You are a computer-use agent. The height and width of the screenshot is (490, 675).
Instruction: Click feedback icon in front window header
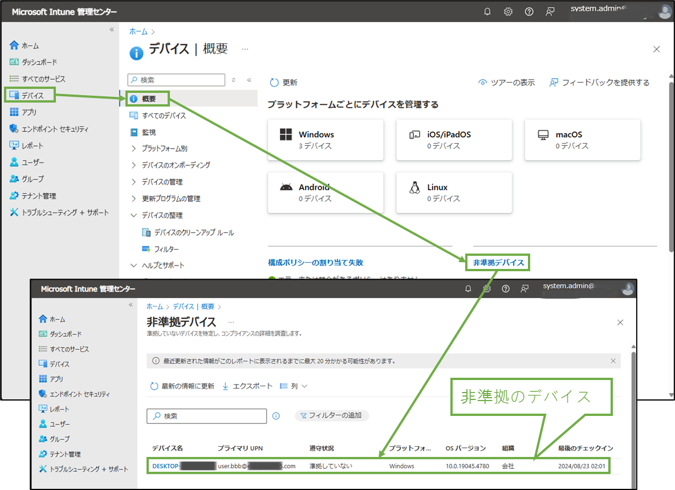pos(524,289)
